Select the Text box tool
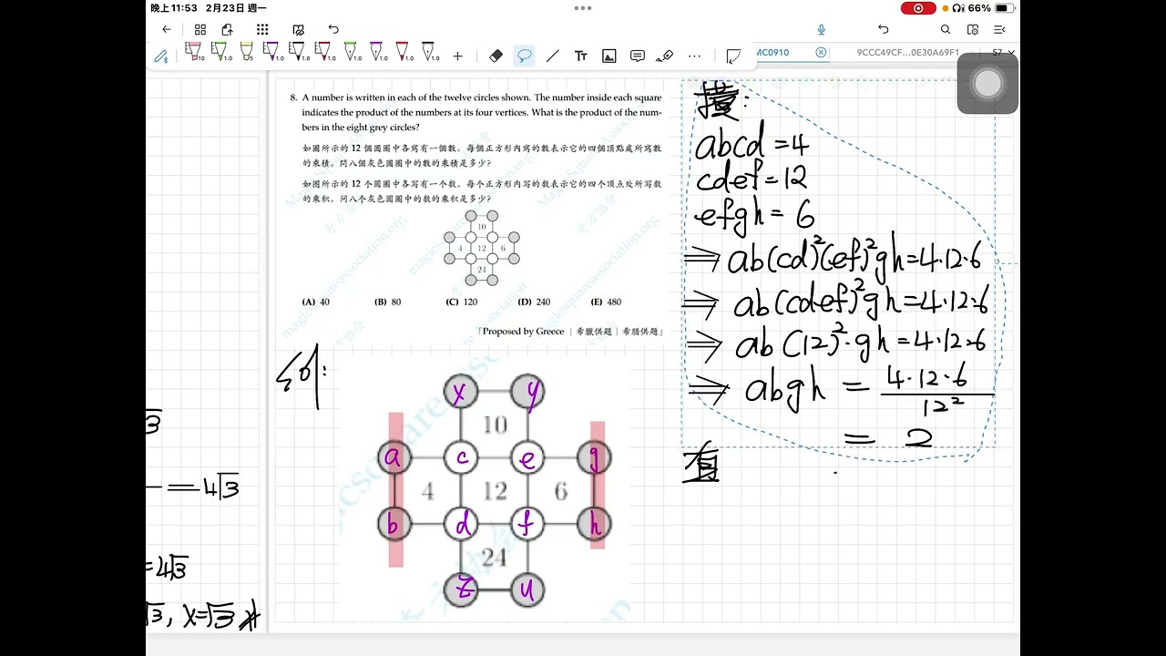 (581, 56)
